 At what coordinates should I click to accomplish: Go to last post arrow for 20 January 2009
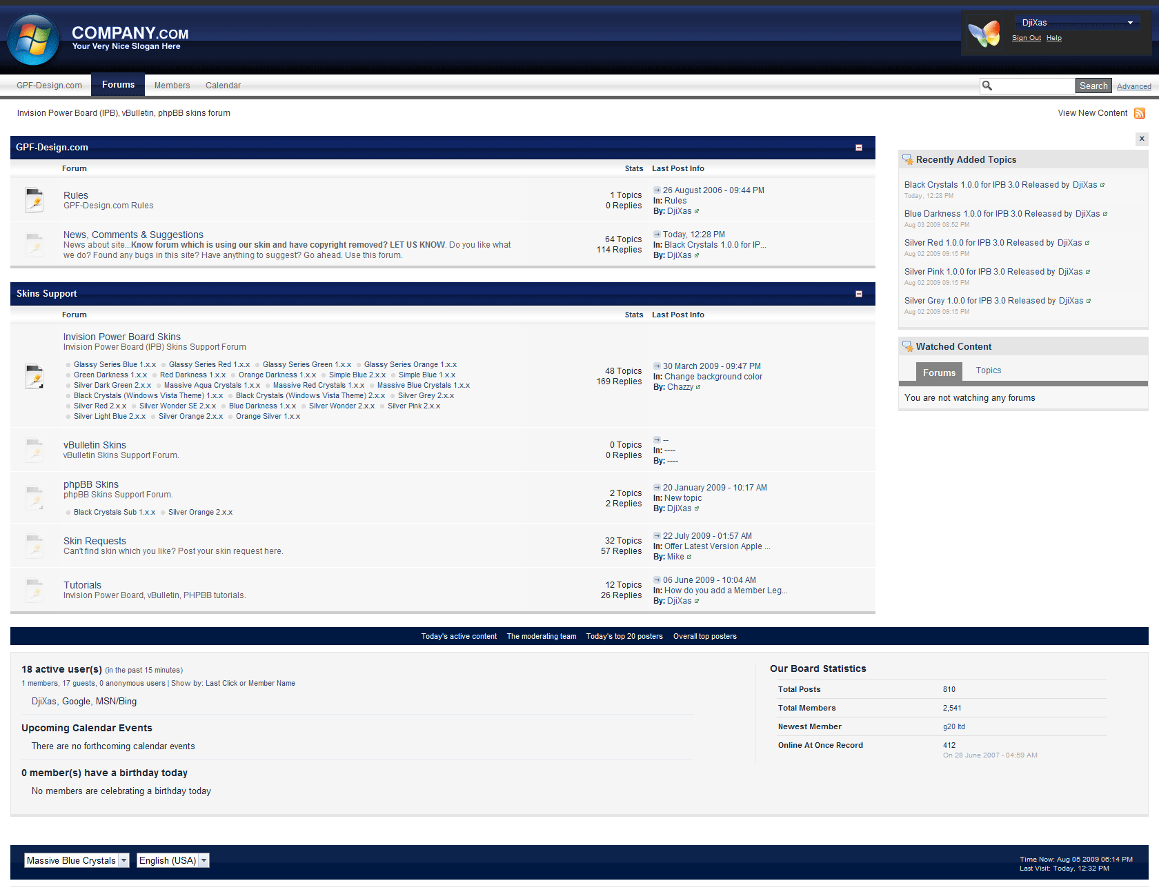click(657, 487)
